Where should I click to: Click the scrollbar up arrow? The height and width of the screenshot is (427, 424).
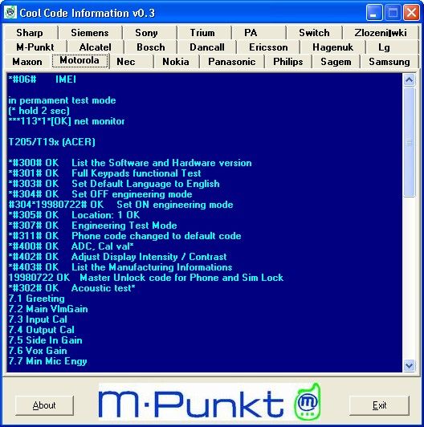(409, 79)
